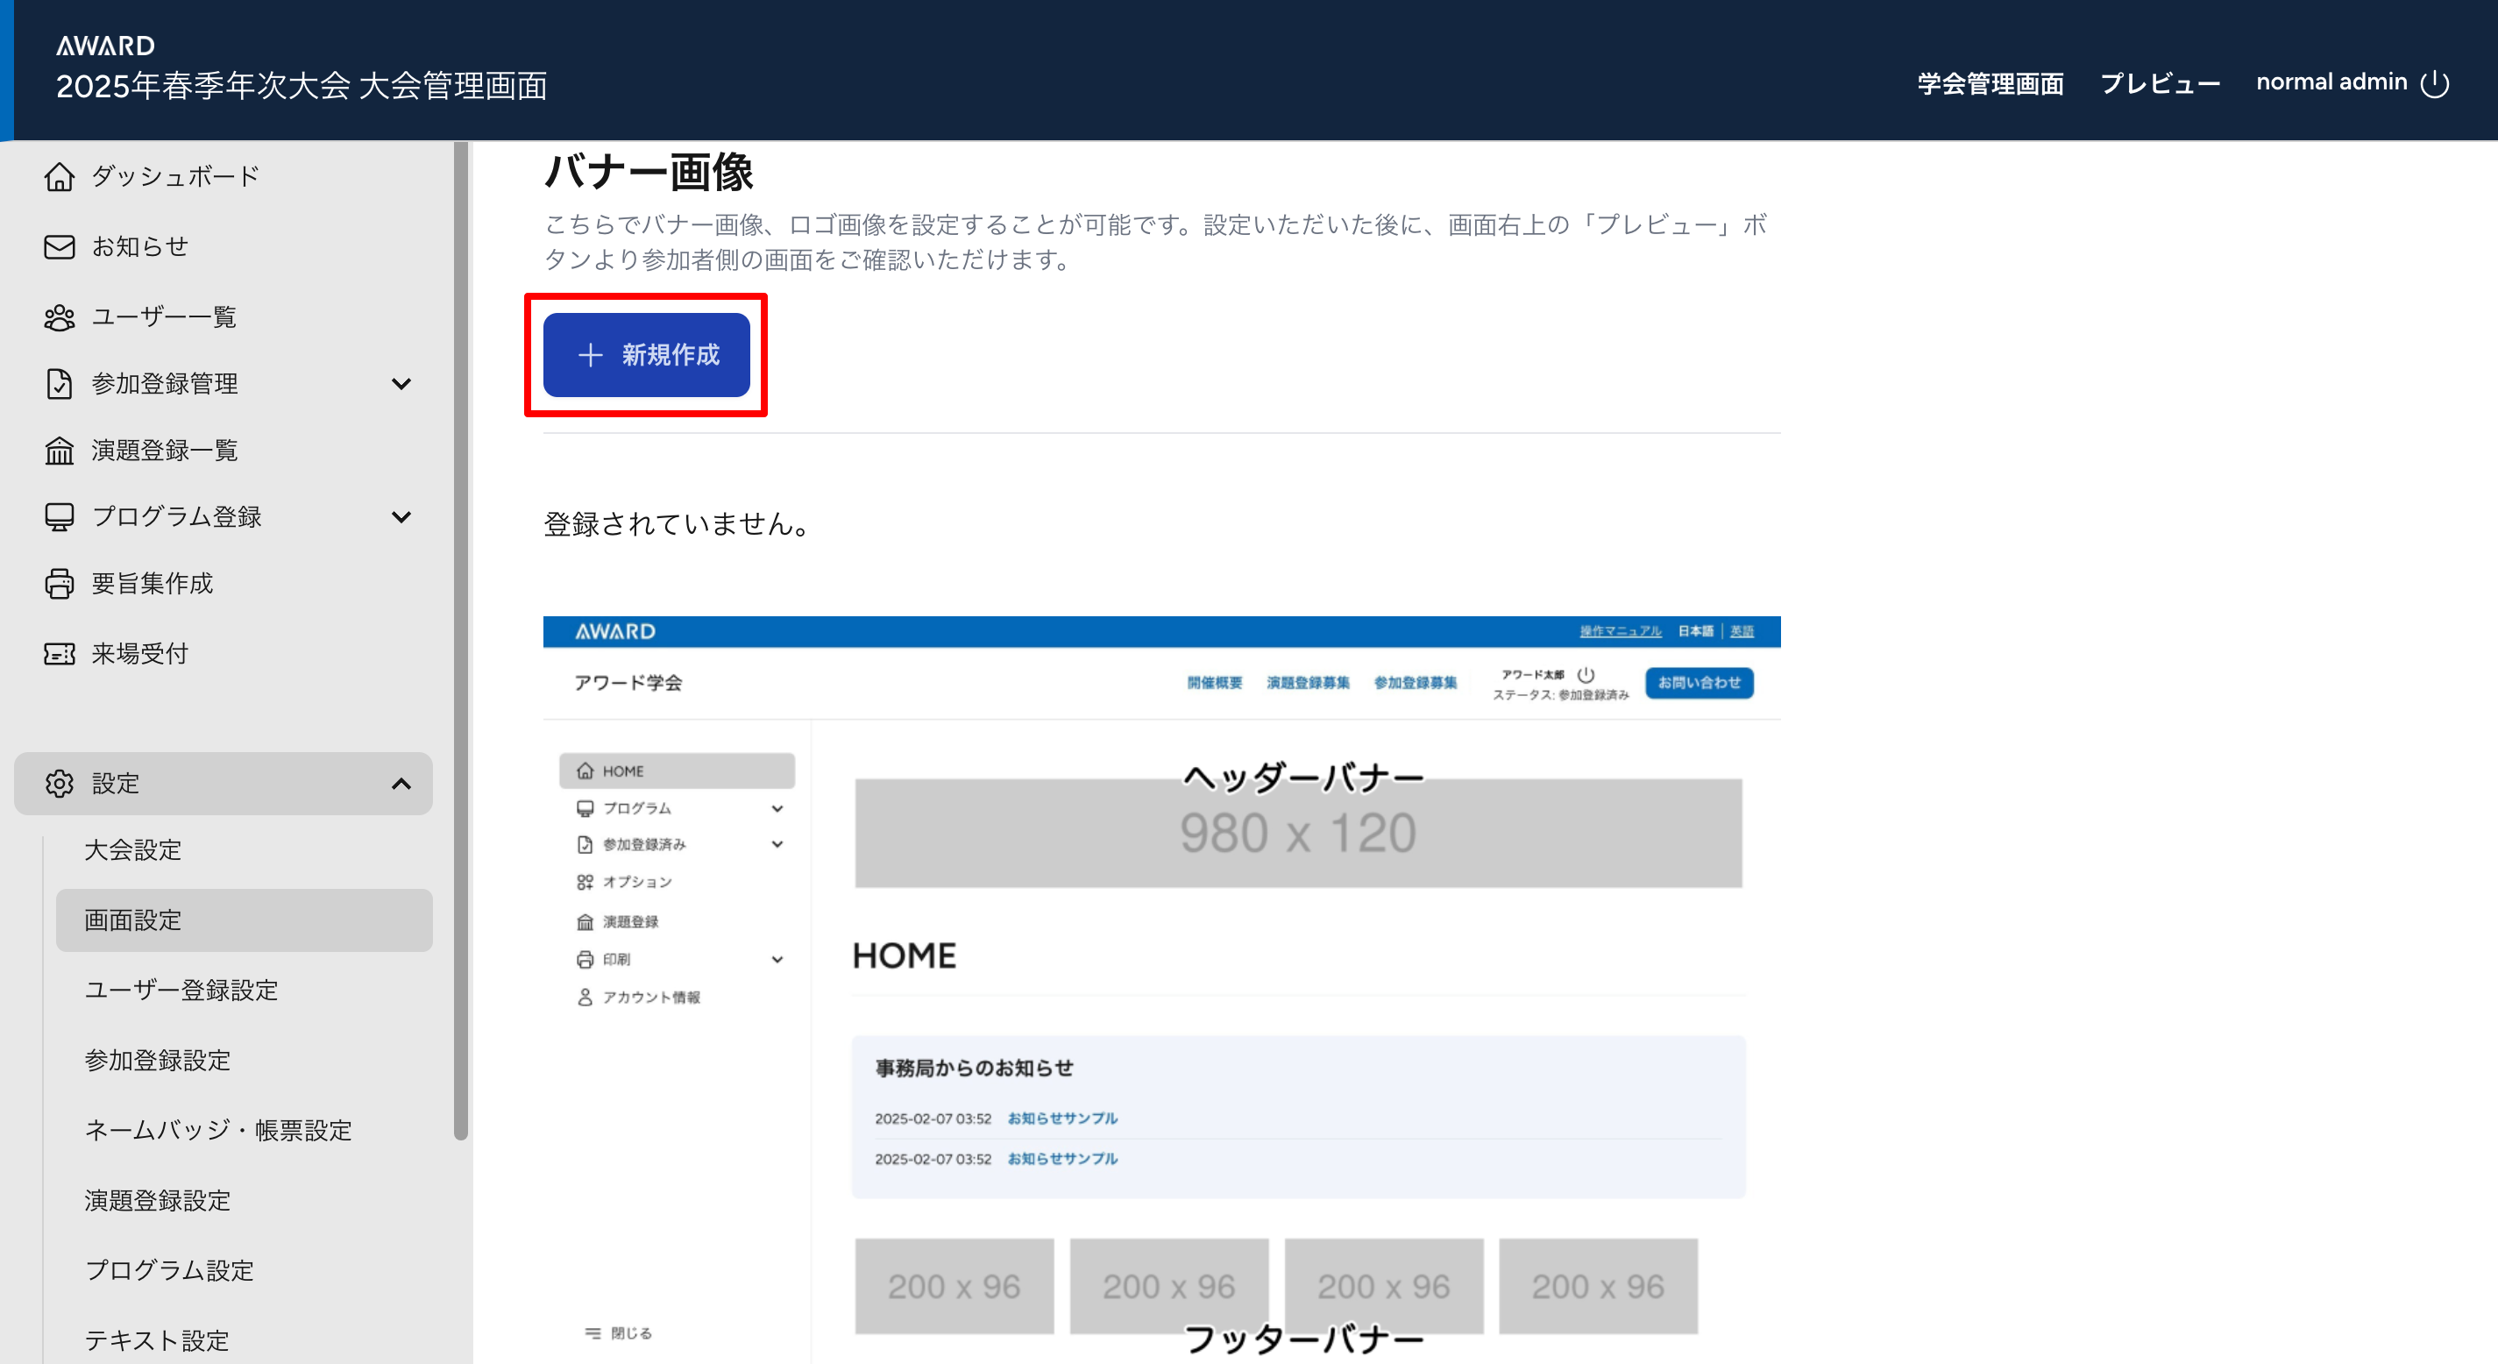Click the お知らせ envelope icon
The width and height of the screenshot is (2498, 1364).
[x=59, y=246]
